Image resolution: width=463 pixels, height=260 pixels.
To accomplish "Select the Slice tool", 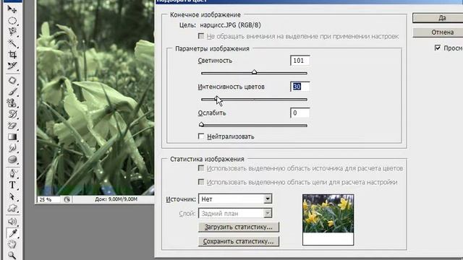I will point(12,66).
